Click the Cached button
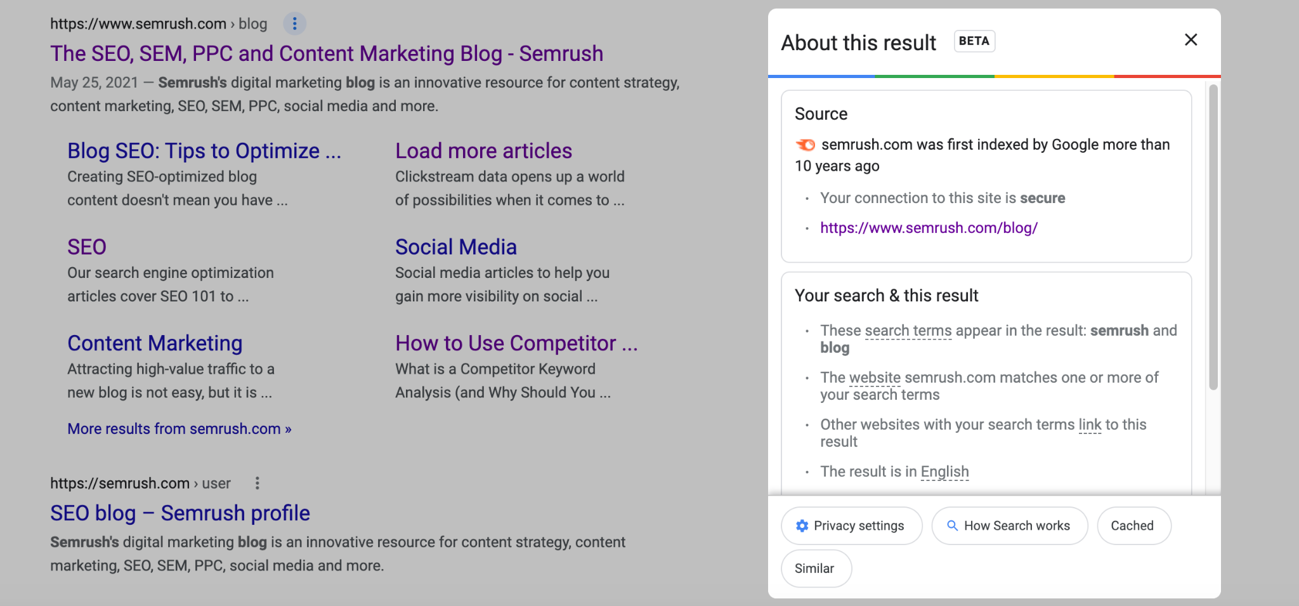1299x606 pixels. tap(1133, 525)
